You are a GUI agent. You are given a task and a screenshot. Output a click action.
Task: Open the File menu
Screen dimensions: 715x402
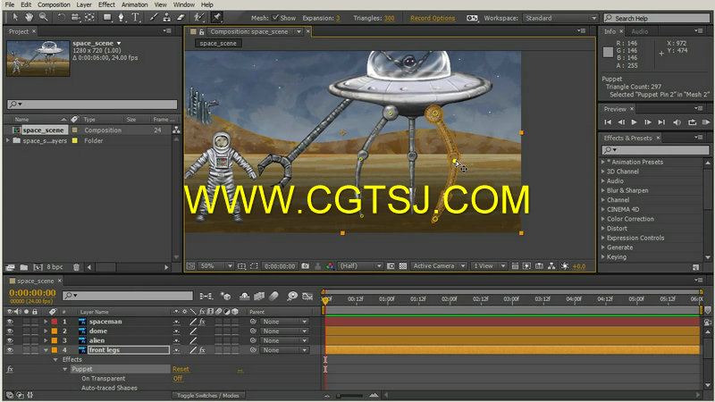(10, 4)
